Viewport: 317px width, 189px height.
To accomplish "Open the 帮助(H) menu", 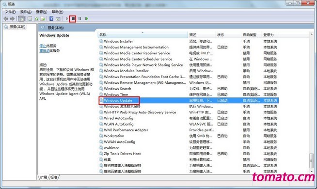I will 57,12.
